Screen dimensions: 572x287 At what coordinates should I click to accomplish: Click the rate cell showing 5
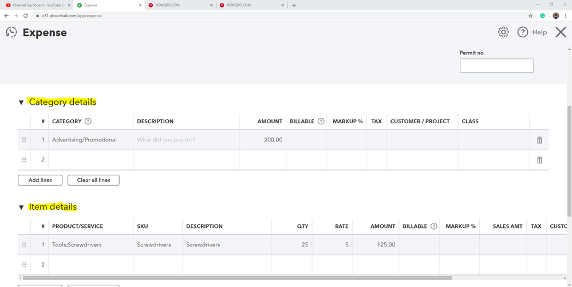(332, 245)
